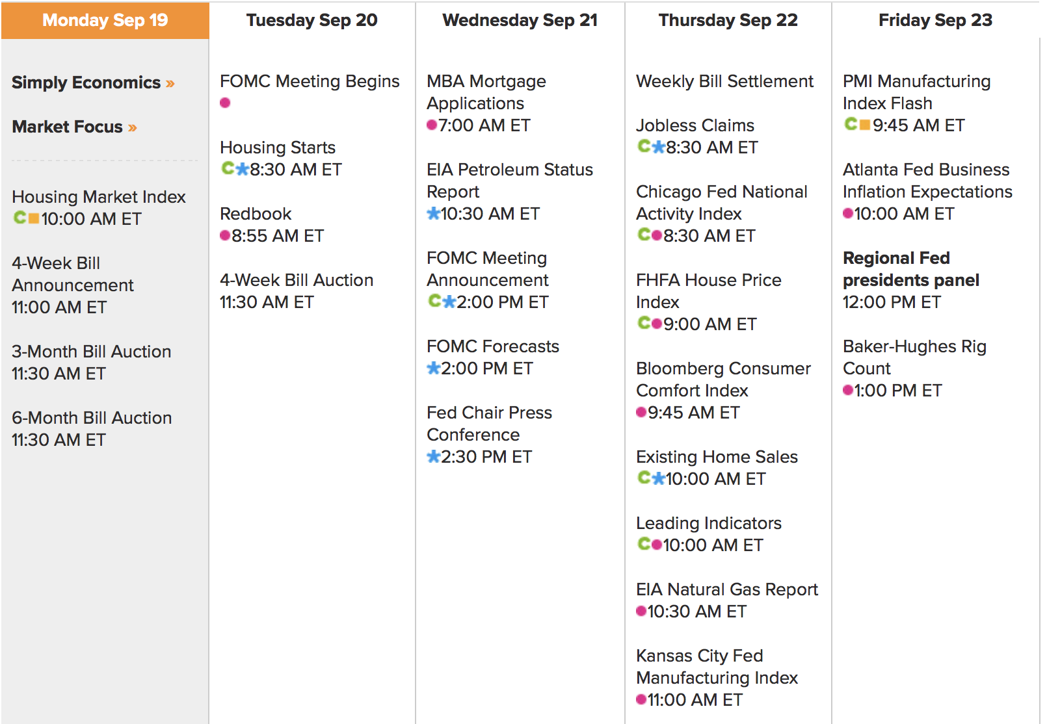Screen dimensions: 1047x724
Task: Click the green C icon under Jobless Claims
Action: point(644,146)
